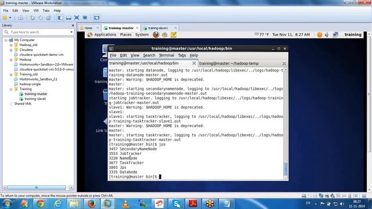Image resolution: width=372 pixels, height=209 pixels.
Task: Open the notes panel icon
Action: pyautogui.click(x=173, y=35)
